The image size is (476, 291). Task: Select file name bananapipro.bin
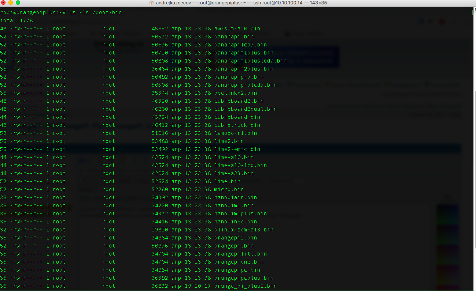pos(239,77)
